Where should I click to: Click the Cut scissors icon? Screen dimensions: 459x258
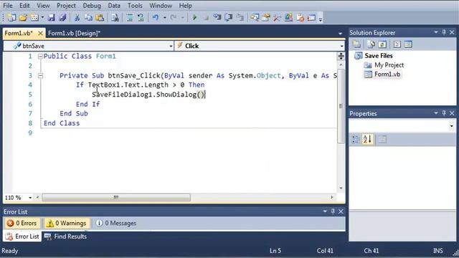[77, 18]
